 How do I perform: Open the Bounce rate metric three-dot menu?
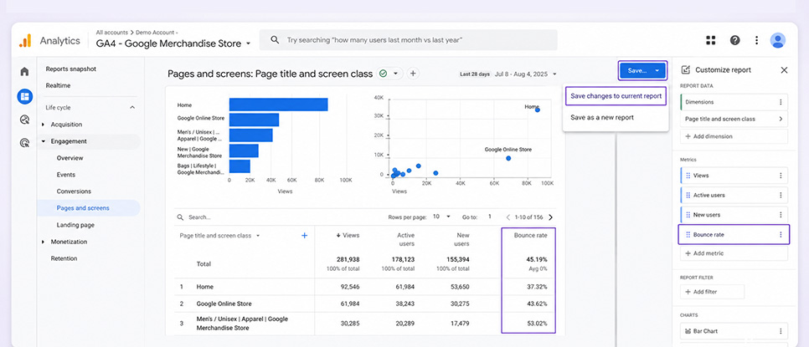click(781, 235)
